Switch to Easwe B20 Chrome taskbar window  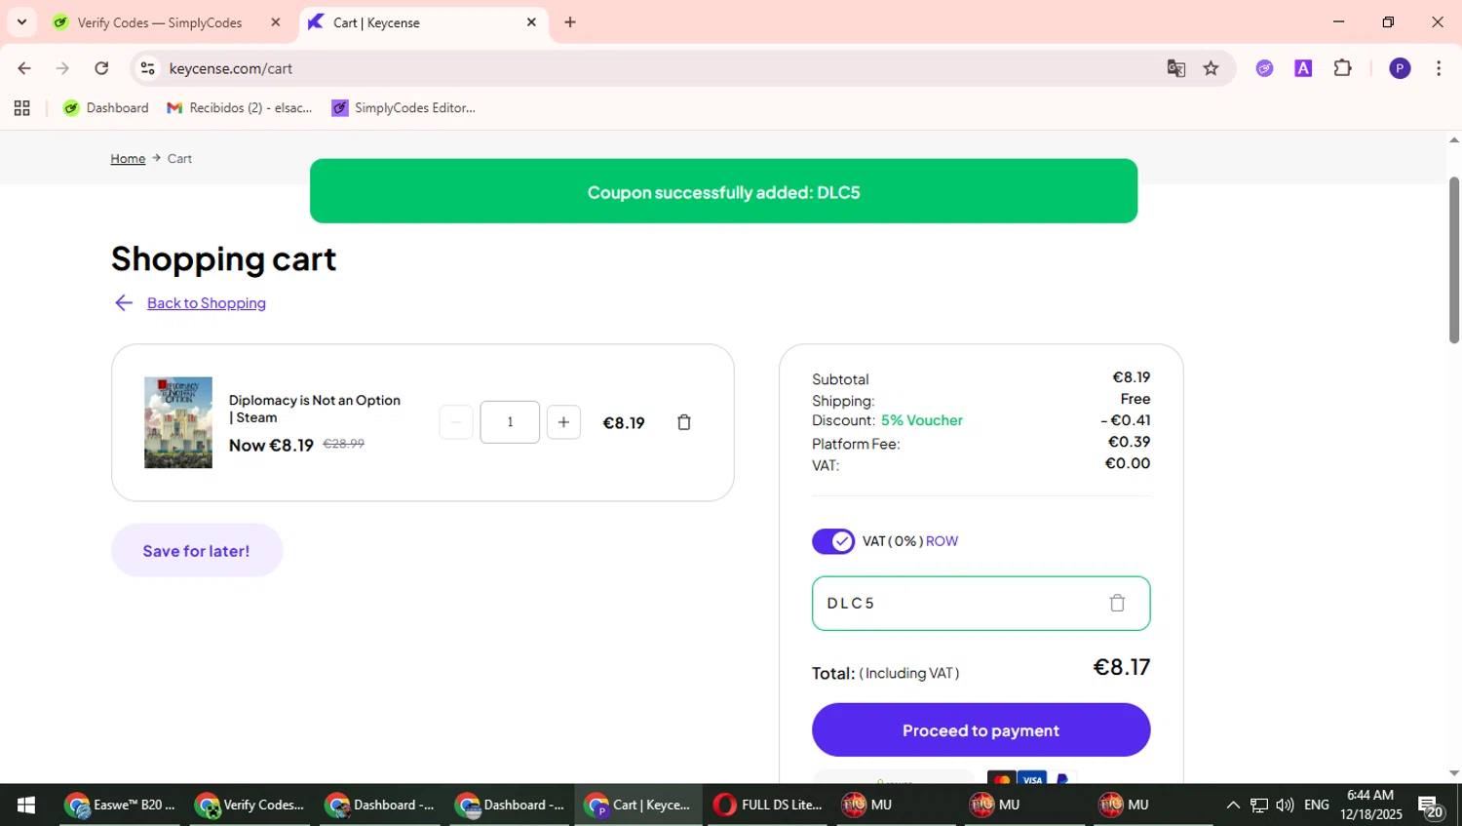122,805
